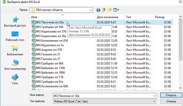Sort by Имя column header

click(63, 17)
